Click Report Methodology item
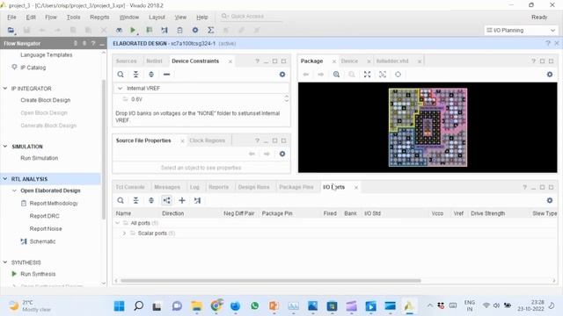The image size is (563, 316). [x=54, y=203]
